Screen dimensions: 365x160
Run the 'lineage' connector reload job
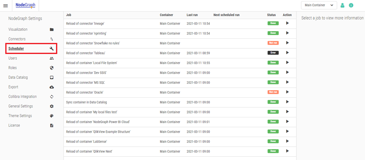(287, 23)
